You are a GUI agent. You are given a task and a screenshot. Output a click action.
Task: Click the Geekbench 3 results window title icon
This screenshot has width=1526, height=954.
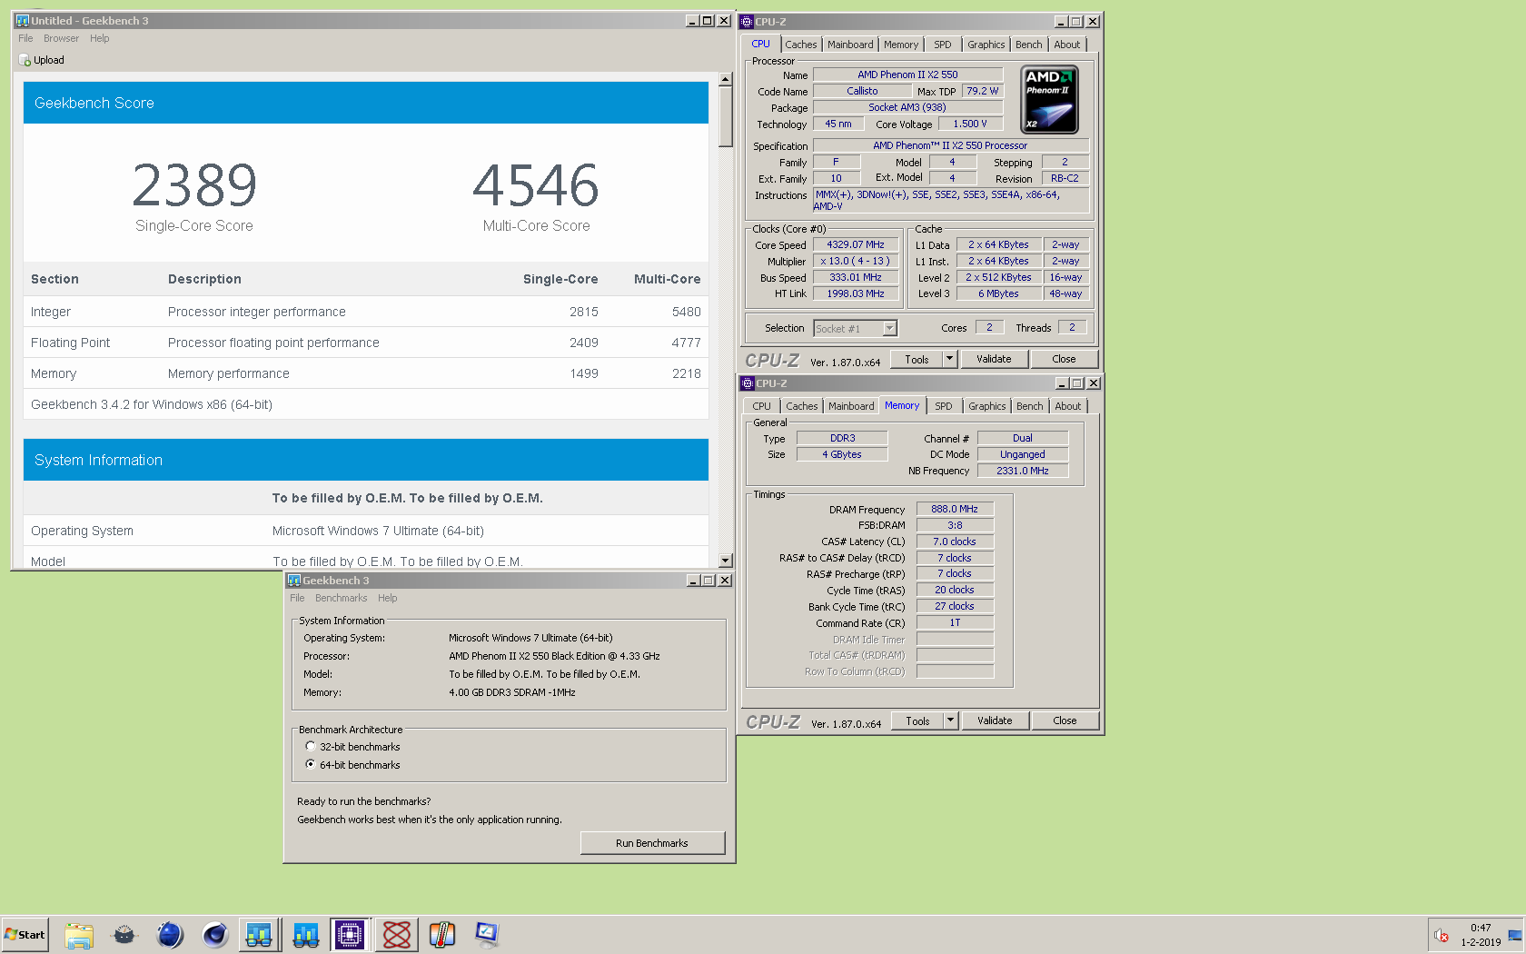pos(22,21)
